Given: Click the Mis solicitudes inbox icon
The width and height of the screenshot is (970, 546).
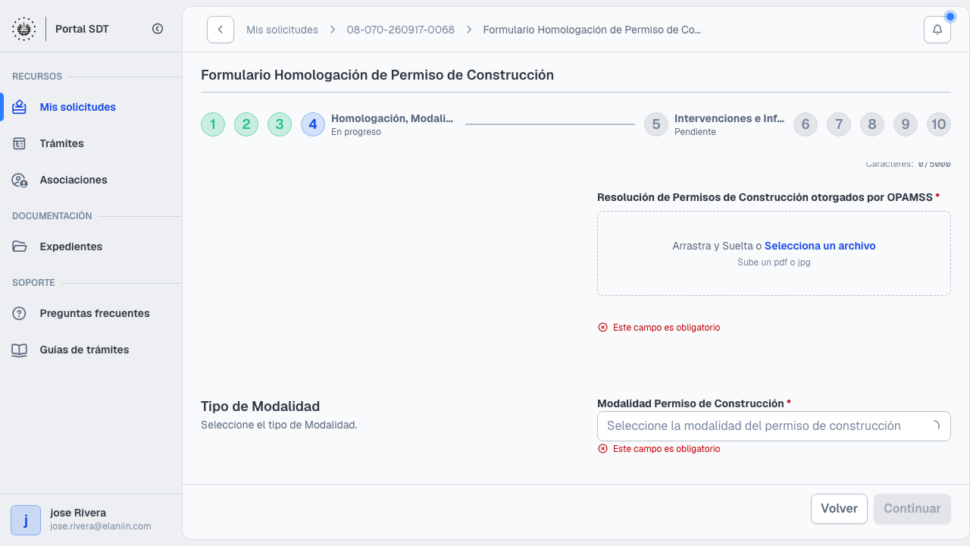Looking at the screenshot, I should click(x=20, y=107).
